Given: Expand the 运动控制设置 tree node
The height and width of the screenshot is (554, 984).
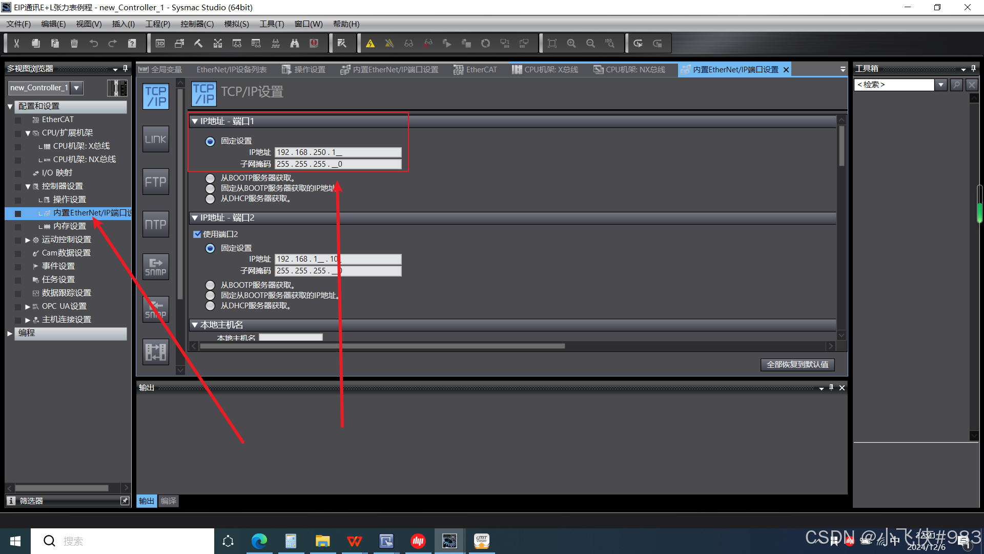Looking at the screenshot, I should point(28,240).
